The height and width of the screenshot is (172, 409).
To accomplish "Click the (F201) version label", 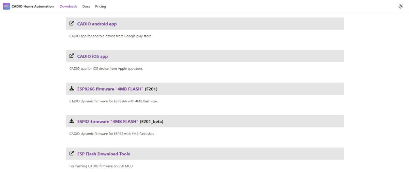I will pos(151,89).
